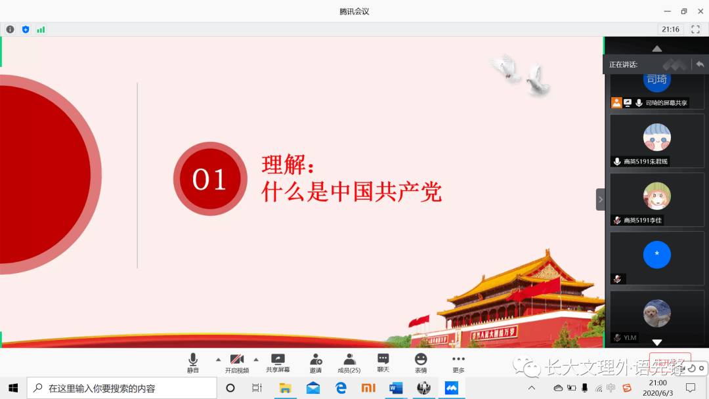Open the taskbar clock showing 2020/6/3
Screen dimensions: 709x399
pyautogui.click(x=658, y=388)
